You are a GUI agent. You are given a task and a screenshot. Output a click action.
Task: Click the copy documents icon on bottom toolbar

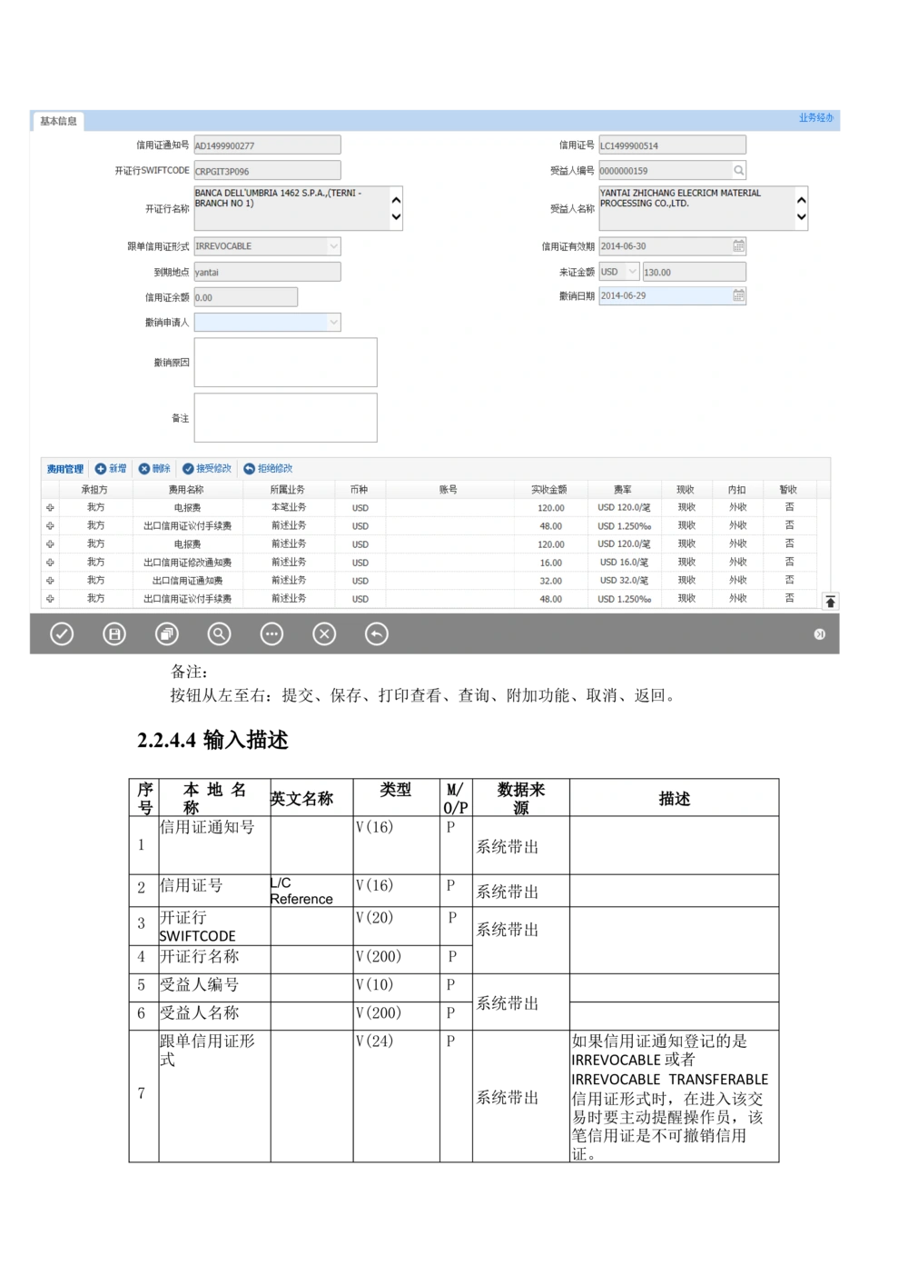166,633
